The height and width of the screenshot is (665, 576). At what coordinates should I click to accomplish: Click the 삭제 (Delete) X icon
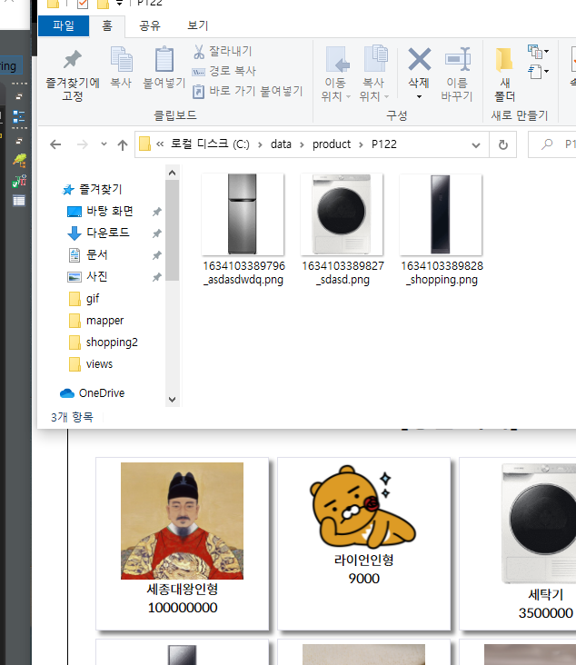(x=419, y=59)
